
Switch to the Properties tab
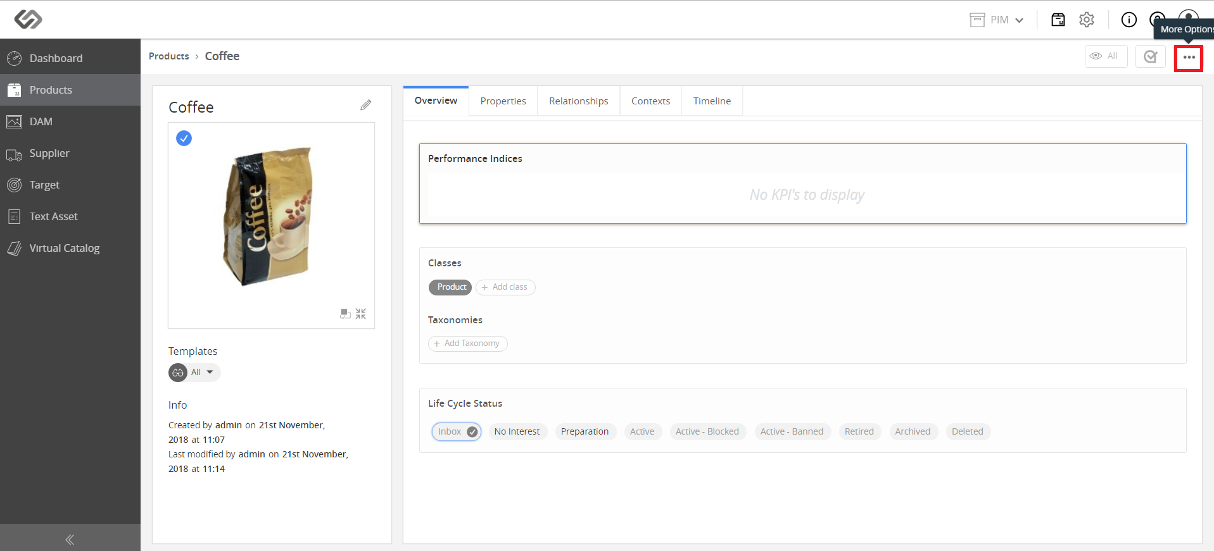pos(503,101)
